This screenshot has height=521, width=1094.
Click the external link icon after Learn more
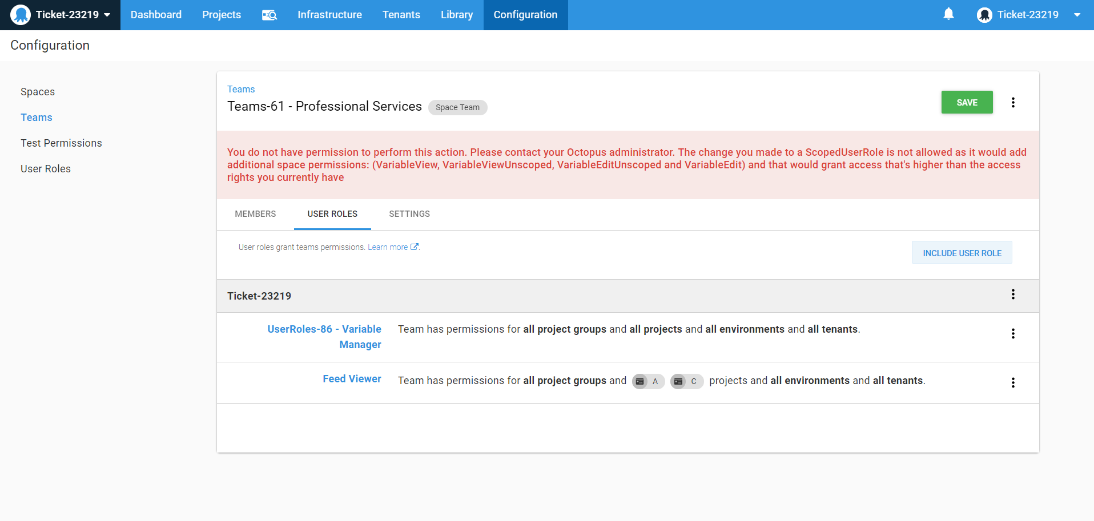[415, 247]
